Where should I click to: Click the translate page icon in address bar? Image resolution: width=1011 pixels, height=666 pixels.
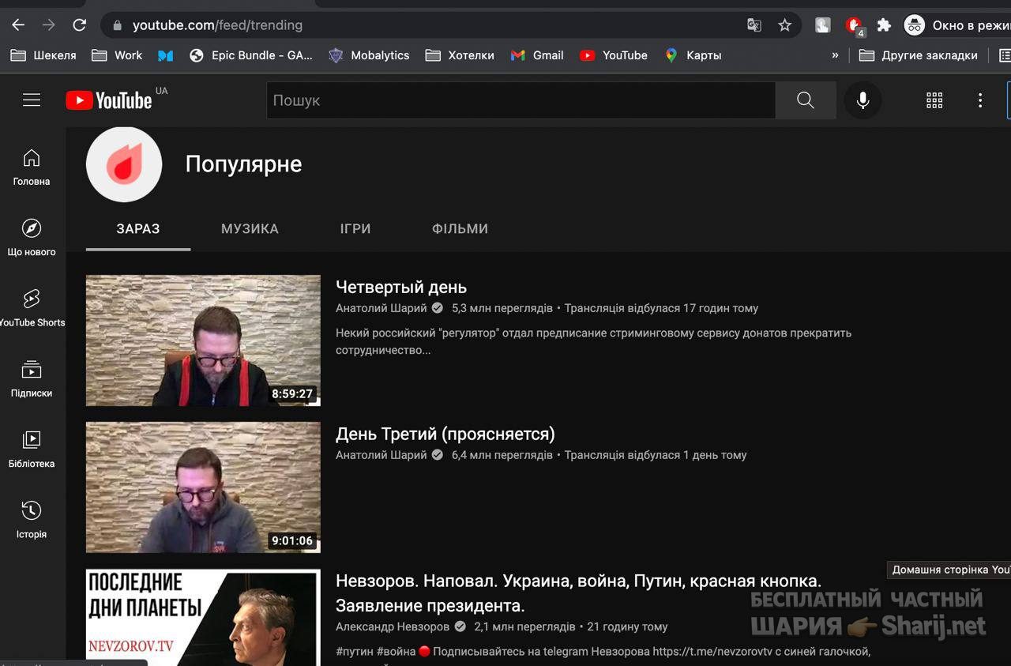click(754, 25)
